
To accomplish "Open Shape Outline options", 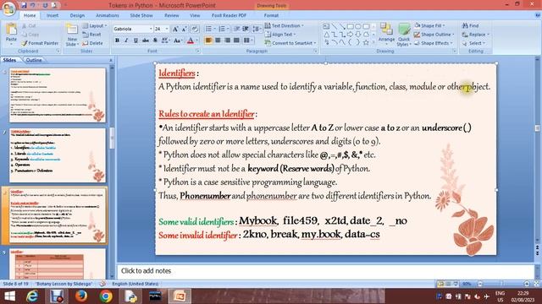I will pyautogui.click(x=434, y=35).
